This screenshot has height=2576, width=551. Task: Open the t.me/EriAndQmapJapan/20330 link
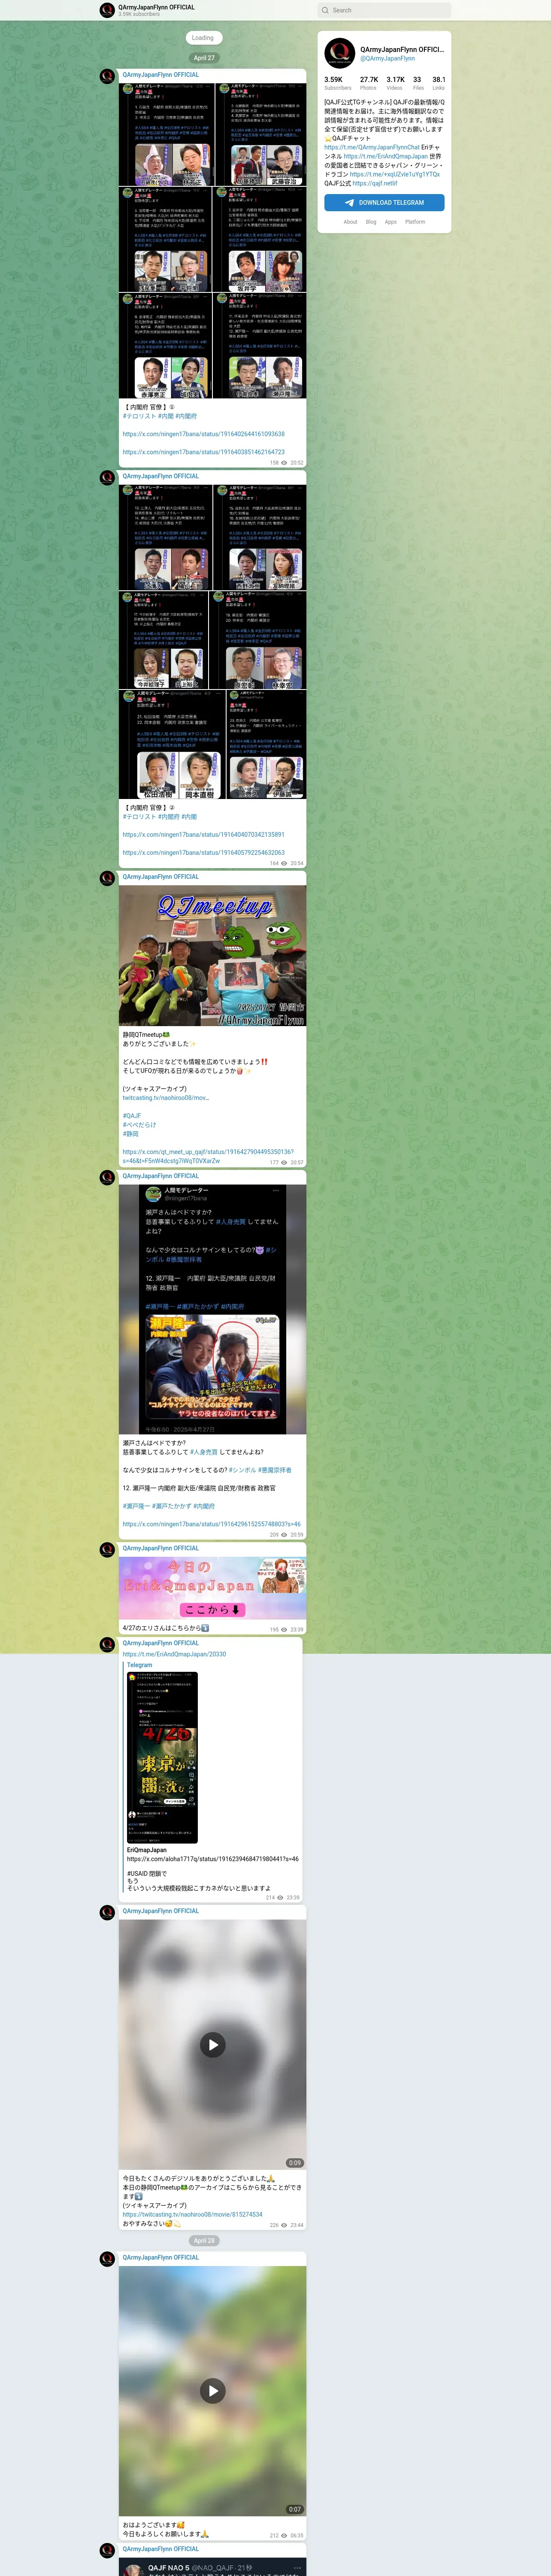click(174, 1654)
